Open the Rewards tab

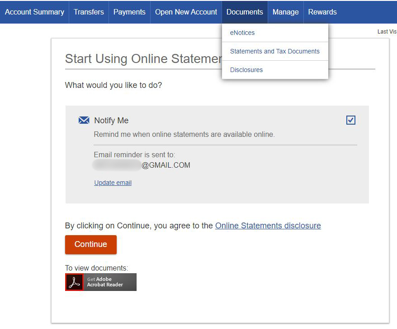coord(322,12)
